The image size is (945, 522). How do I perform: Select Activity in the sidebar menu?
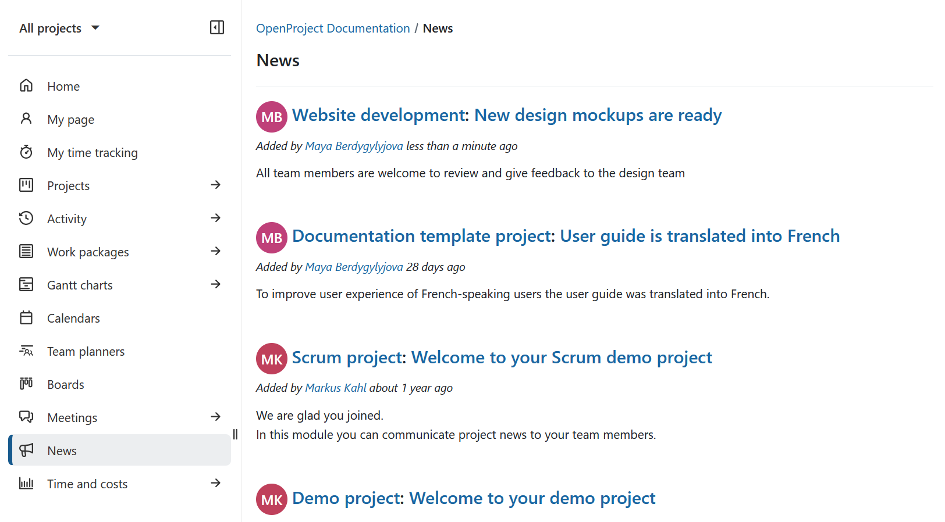point(67,219)
